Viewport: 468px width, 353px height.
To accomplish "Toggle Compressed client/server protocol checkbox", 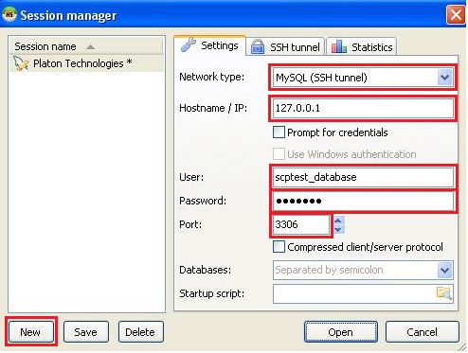I will click(279, 247).
